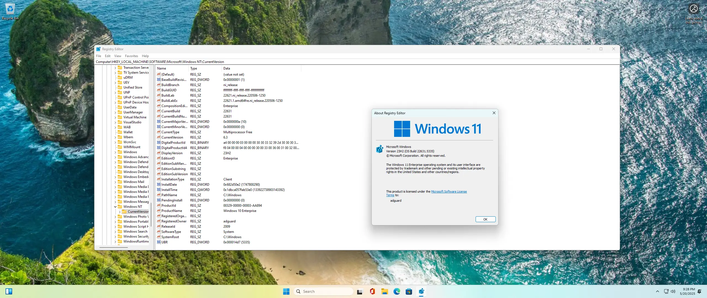Expand the CurrentVersion tree node
707x298 pixels.
tap(120, 212)
